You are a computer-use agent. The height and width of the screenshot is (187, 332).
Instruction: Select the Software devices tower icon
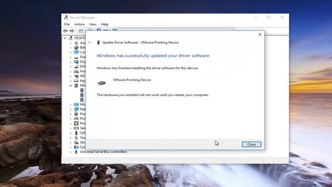[x=76, y=133]
